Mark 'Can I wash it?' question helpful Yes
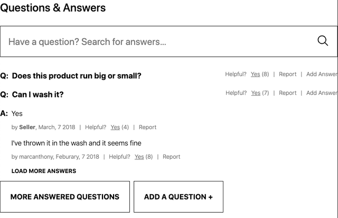 (x=256, y=93)
